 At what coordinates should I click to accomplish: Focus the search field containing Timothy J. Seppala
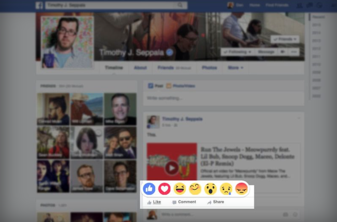pos(110,5)
